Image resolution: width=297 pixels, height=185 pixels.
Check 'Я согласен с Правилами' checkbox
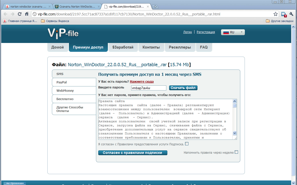coord(187,144)
